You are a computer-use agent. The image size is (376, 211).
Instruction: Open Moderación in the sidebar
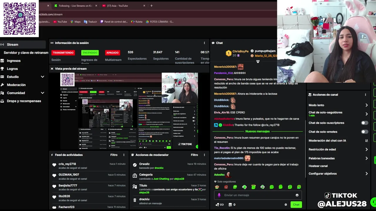(16, 85)
